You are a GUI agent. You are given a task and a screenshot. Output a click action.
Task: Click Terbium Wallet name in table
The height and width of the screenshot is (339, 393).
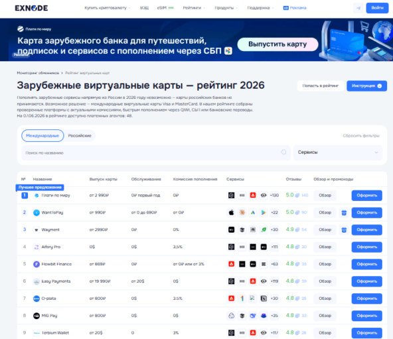click(x=55, y=333)
